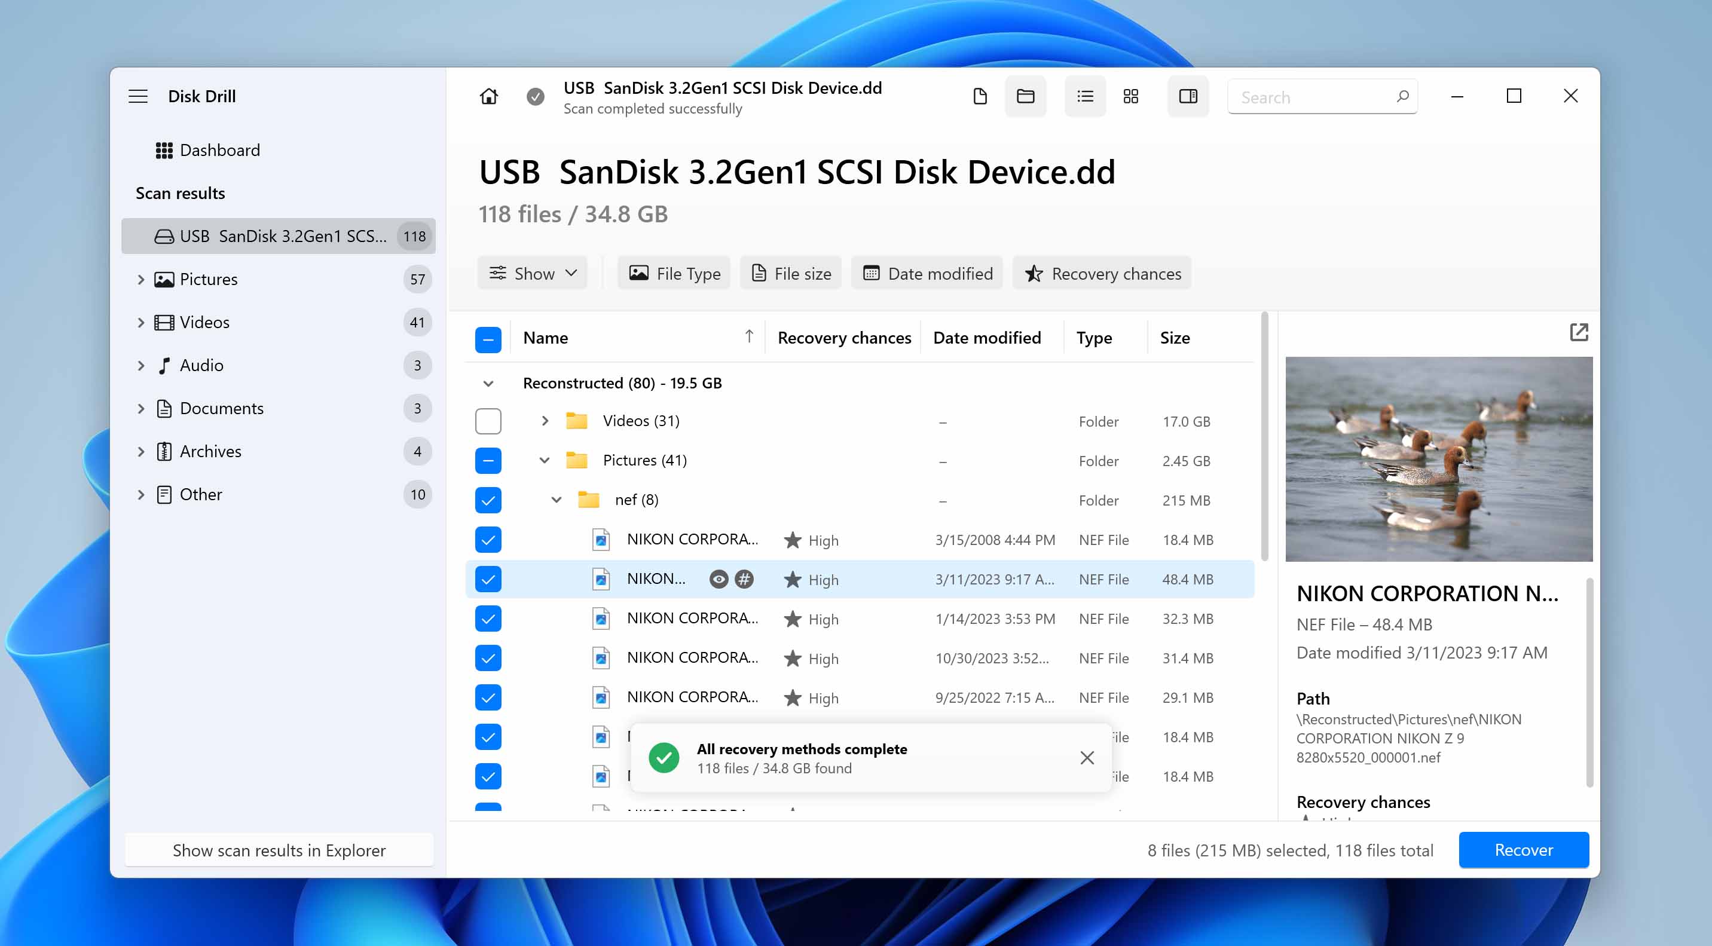
Task: Sort by Size column header
Action: tap(1175, 338)
